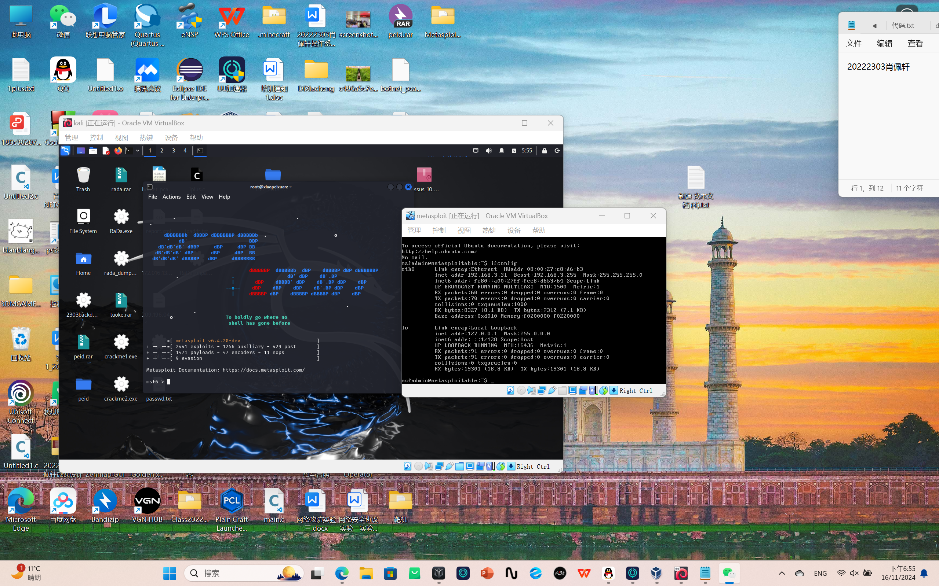Show hidden tray icons chevron
This screenshot has height=586, width=939.
coord(782,573)
